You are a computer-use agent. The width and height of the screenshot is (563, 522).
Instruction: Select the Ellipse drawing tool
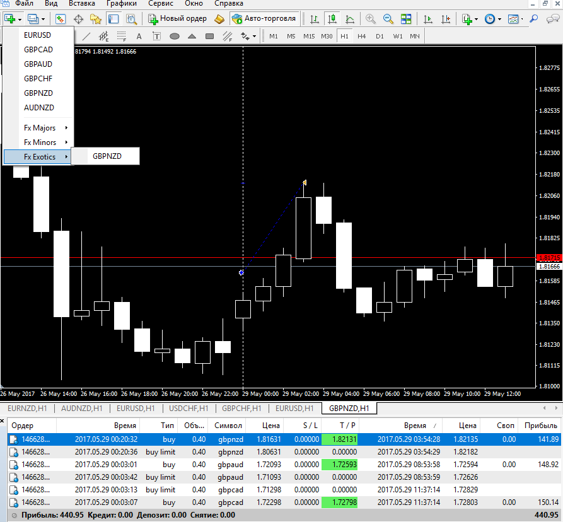point(175,37)
